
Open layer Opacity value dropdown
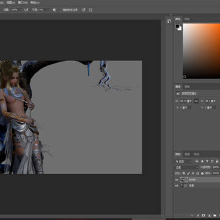[x=216, y=167]
